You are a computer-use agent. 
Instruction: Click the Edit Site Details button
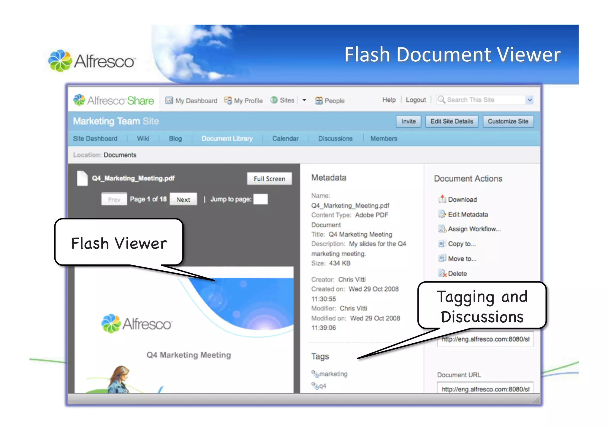(452, 121)
